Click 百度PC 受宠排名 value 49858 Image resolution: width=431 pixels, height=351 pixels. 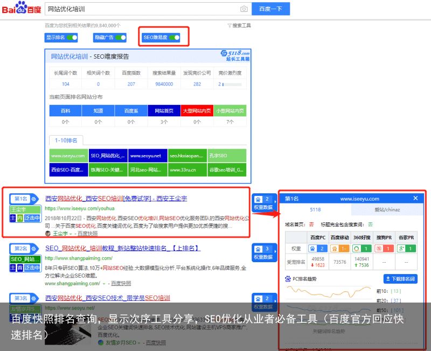[x=318, y=259]
